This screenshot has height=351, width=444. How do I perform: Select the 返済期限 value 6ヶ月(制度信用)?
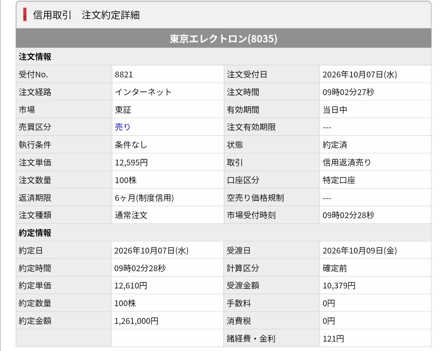pyautogui.click(x=144, y=198)
